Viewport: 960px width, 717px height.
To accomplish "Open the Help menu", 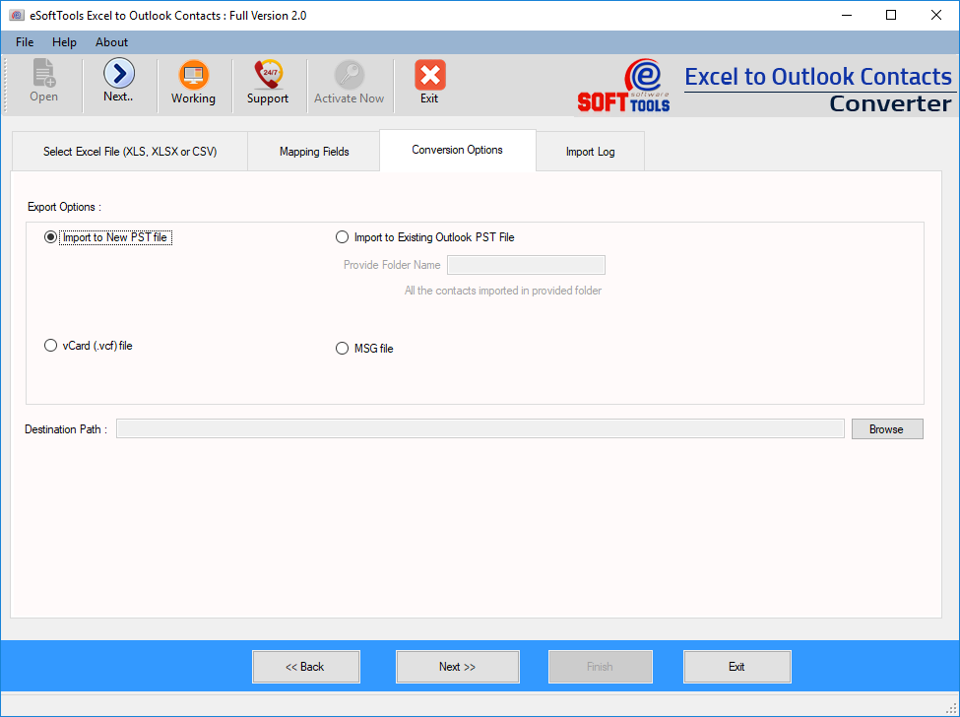I will pos(64,42).
